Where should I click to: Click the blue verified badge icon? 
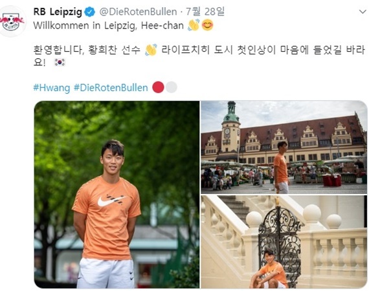(x=90, y=12)
